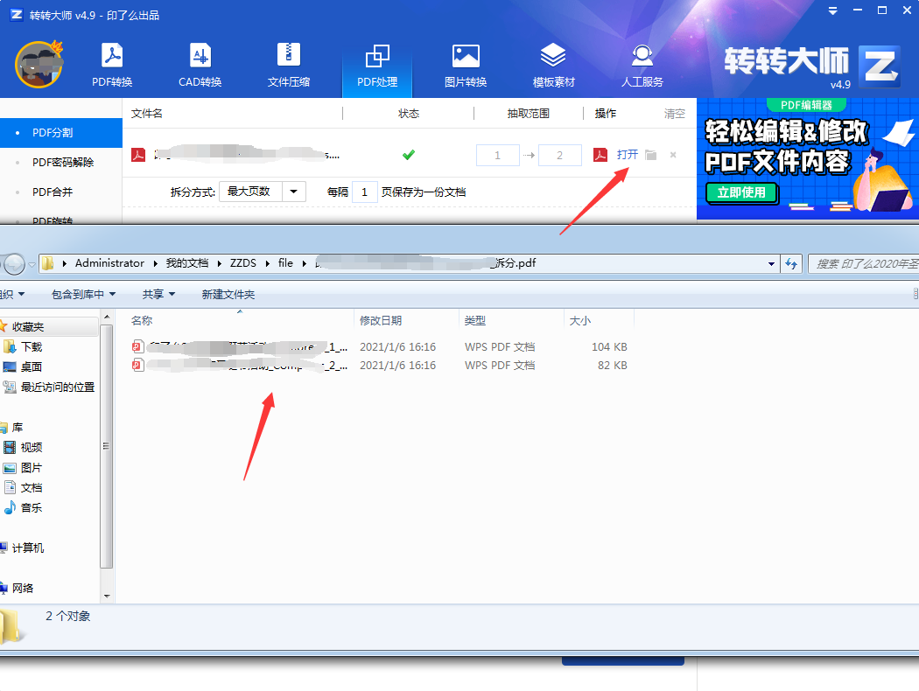Click navigation pane scrollbar up arrow
The image size is (919, 691).
[x=107, y=317]
